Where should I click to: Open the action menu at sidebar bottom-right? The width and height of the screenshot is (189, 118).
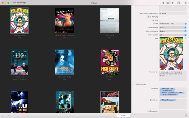[186, 115]
